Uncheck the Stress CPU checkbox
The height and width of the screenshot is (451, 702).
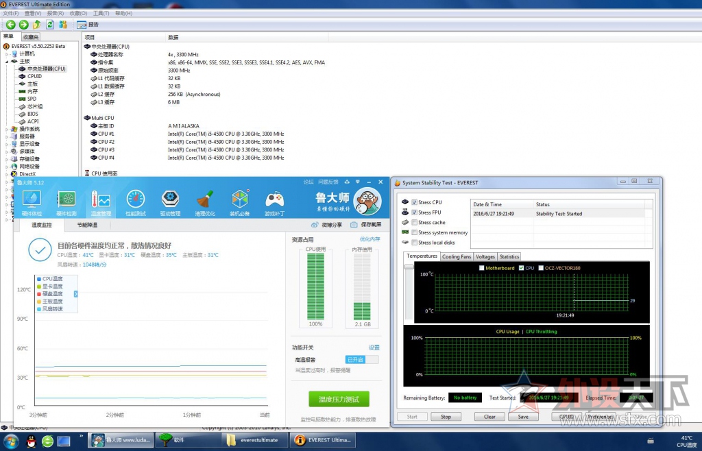point(415,202)
